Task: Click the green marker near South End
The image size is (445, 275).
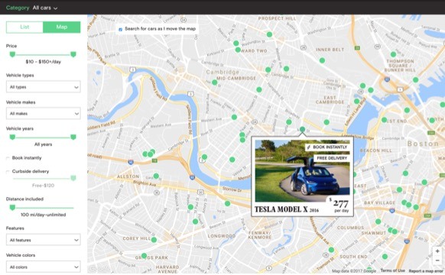Action: [331, 250]
